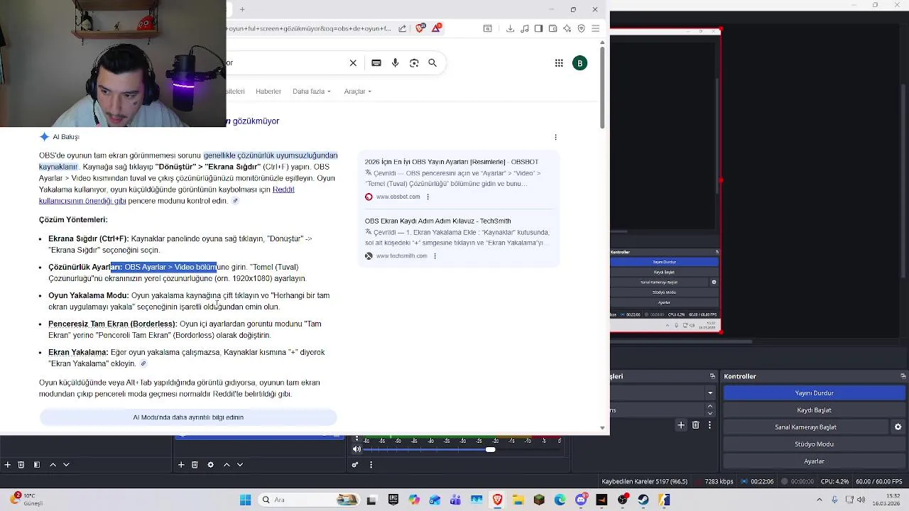Image resolution: width=909 pixels, height=511 pixels.
Task: Toggle OBS Studio Mode (Stüdyo Modu) button
Action: point(814,444)
